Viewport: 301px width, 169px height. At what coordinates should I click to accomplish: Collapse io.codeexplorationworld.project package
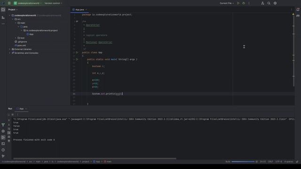point(22,31)
